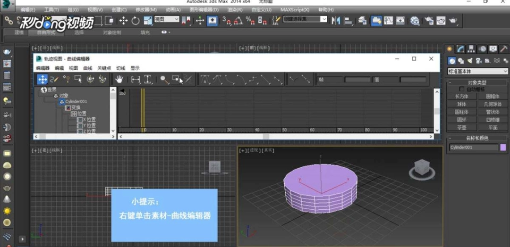Open the Modify panel tab icon
Image resolution: width=510 pixels, height=247 pixels.
[x=460, y=49]
